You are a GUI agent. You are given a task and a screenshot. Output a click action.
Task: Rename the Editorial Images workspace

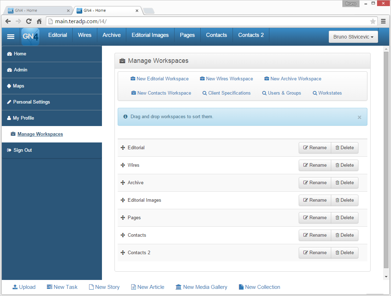(315, 200)
